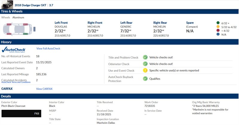The height and width of the screenshot is (125, 239).
Task: Click Received Date 11/18/2025
Action: 104,114
